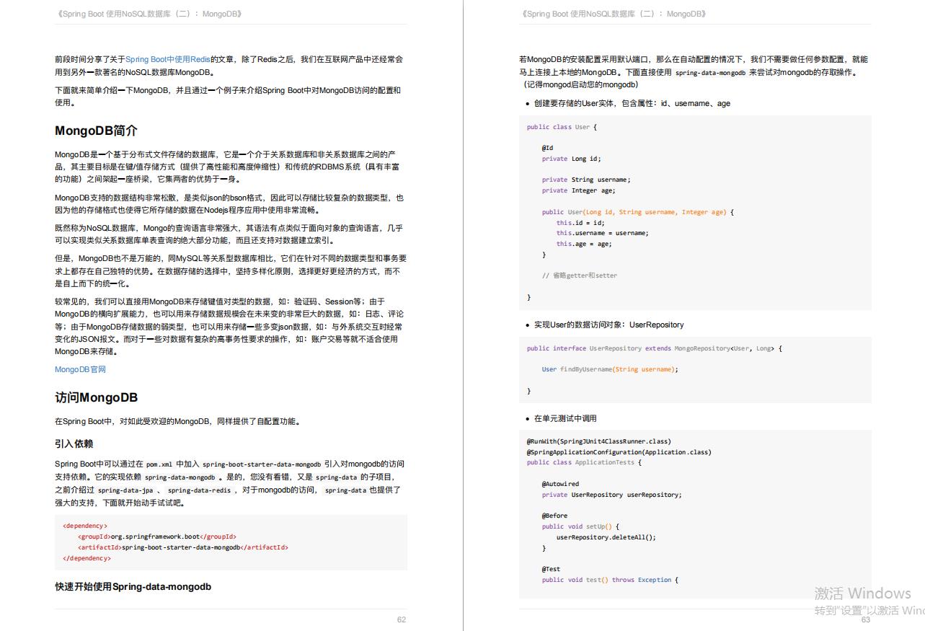Click the 'private String username;' code line
Image resolution: width=925 pixels, height=631 pixels.
586,180
